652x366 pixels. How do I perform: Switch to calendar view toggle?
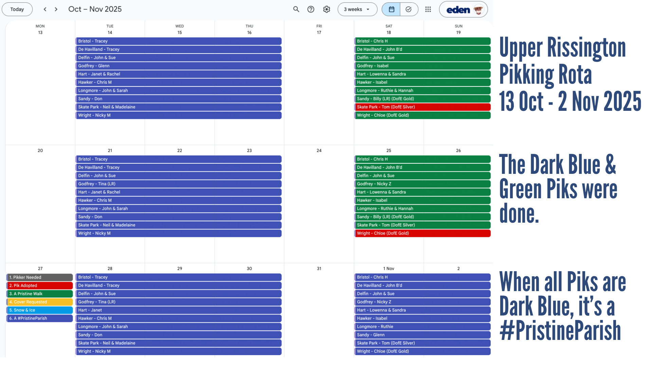pyautogui.click(x=391, y=9)
